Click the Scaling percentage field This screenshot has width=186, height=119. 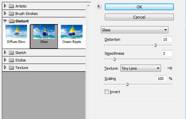[x=162, y=79]
